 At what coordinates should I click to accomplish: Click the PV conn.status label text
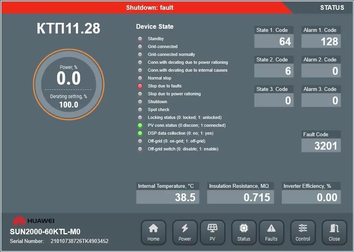click(x=187, y=125)
